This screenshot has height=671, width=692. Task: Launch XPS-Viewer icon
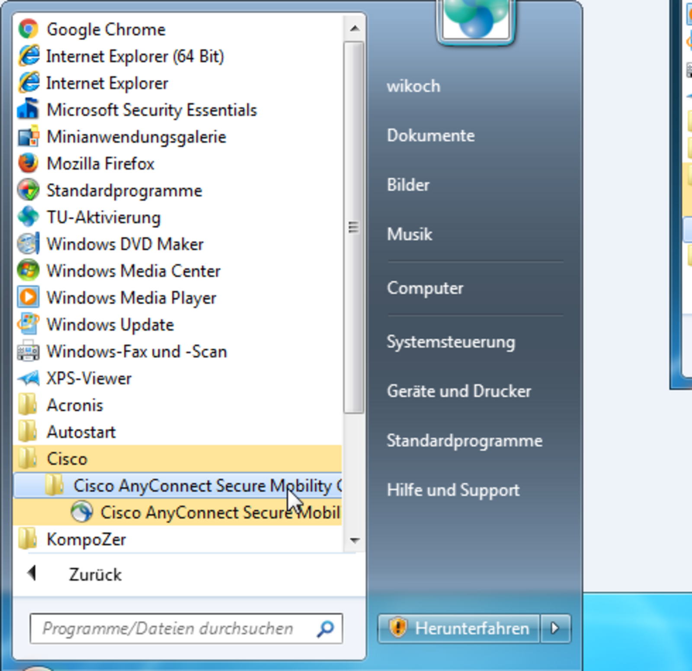28,378
